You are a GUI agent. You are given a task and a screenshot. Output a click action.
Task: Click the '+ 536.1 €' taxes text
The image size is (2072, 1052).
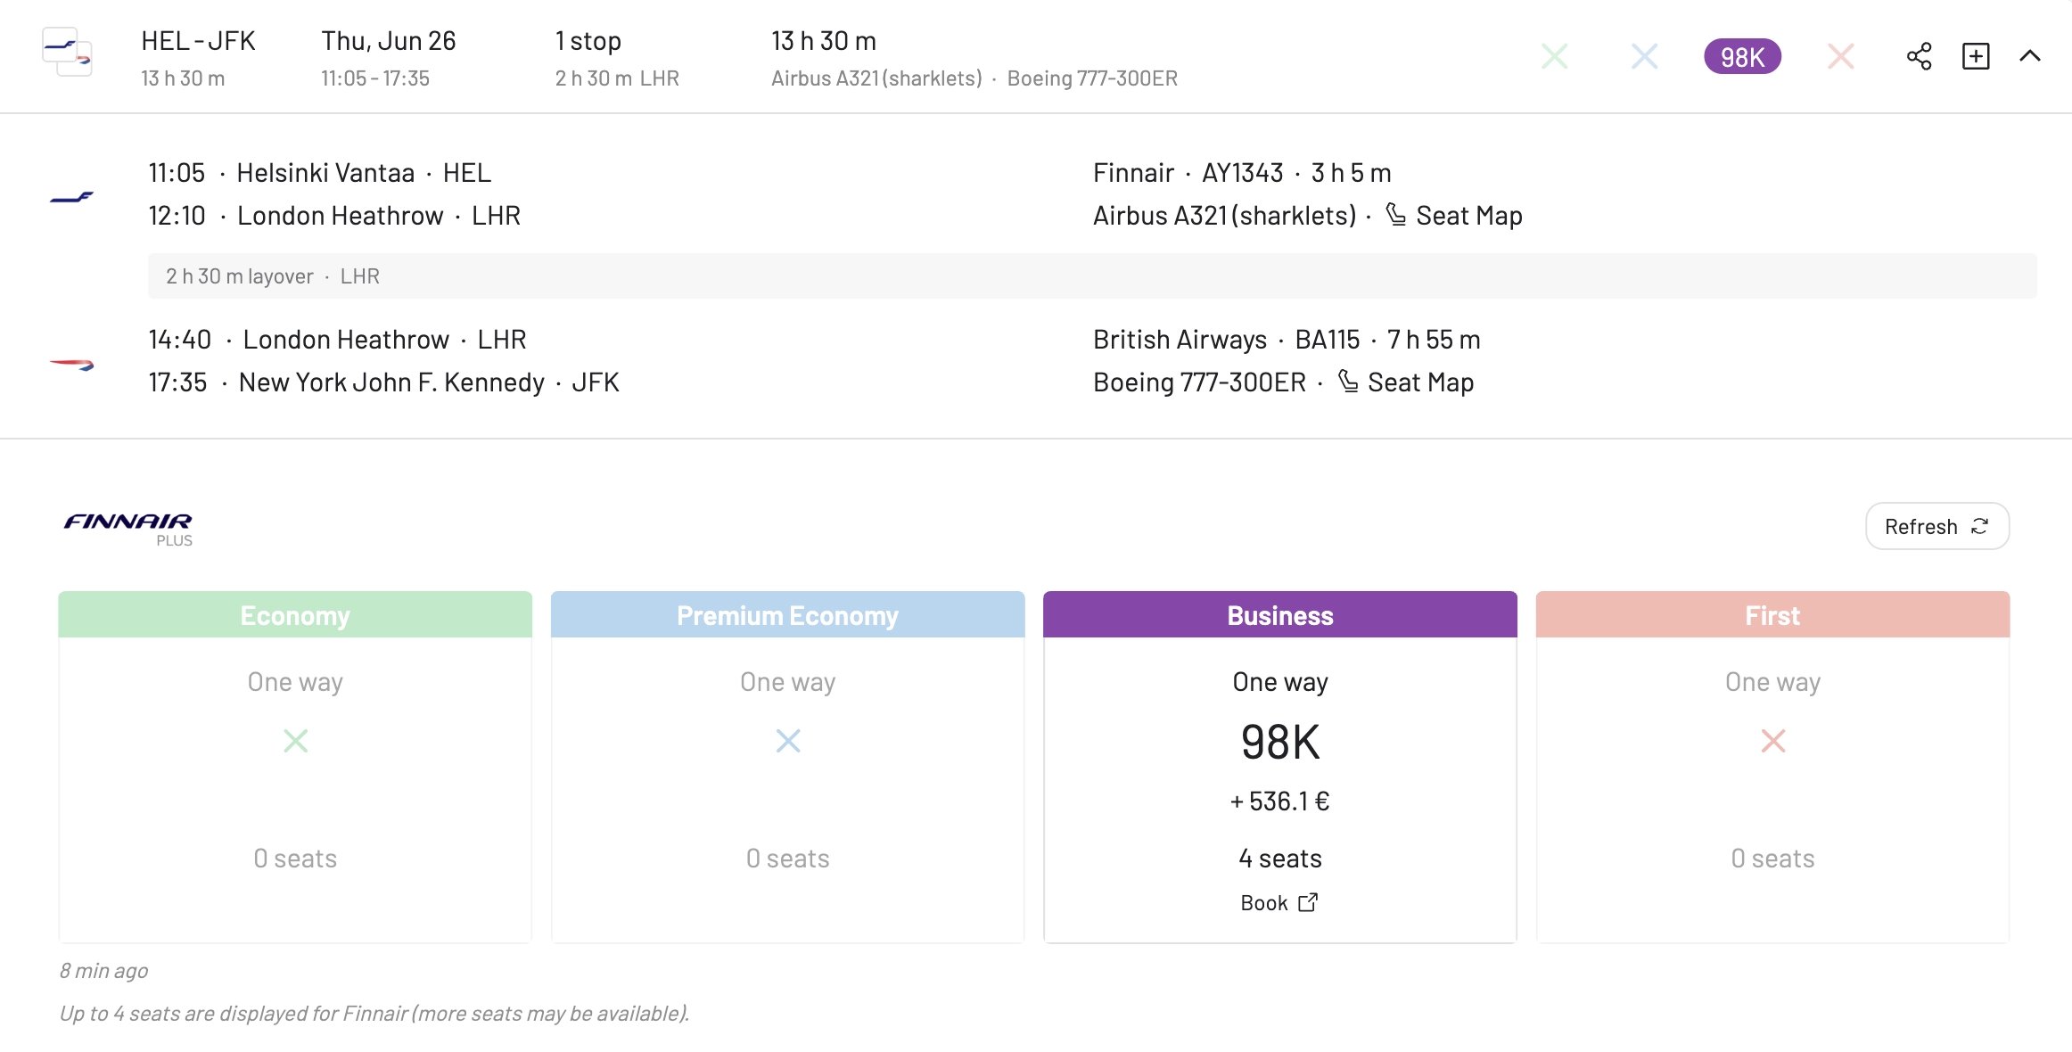click(x=1280, y=801)
